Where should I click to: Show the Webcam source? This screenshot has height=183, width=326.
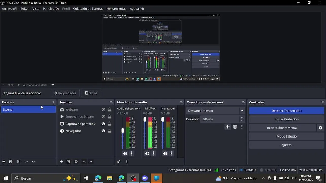(x=103, y=110)
